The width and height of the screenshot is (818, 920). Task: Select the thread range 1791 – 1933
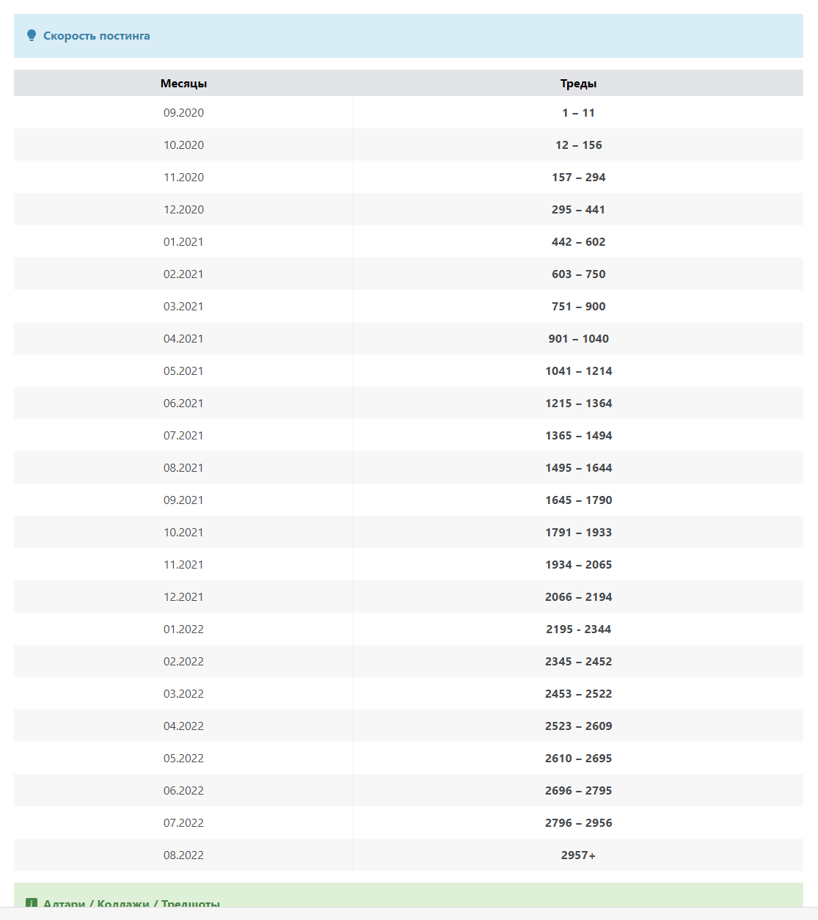coord(578,533)
